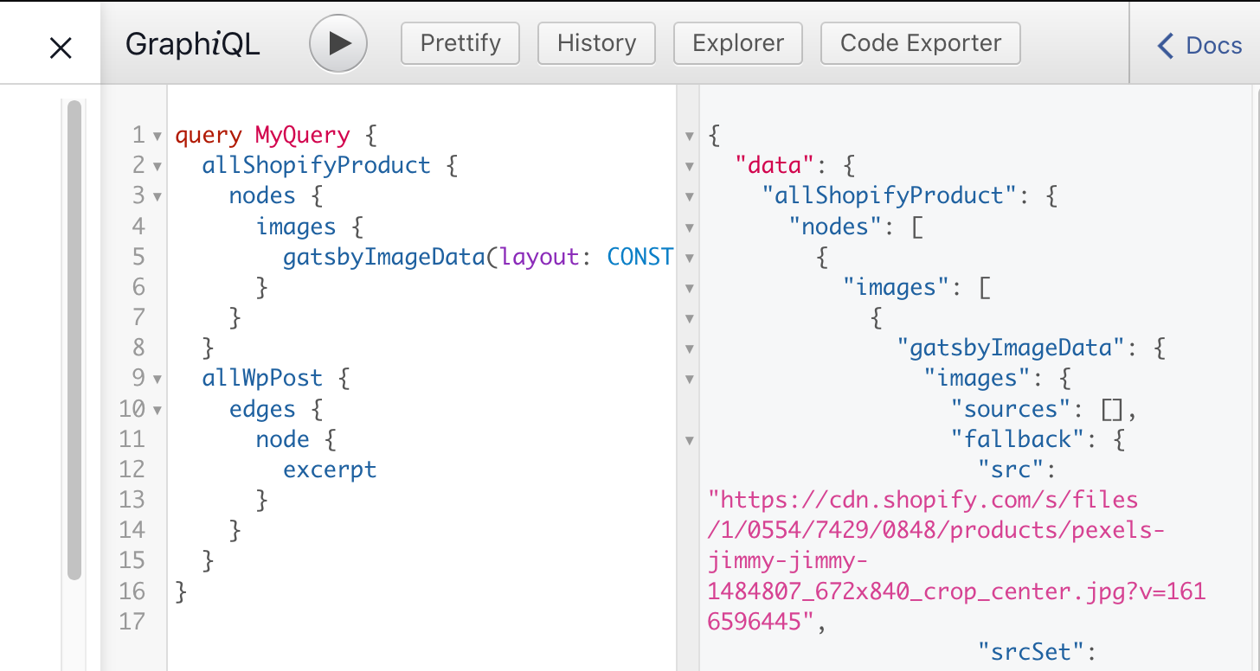Click the query keyword on line 1
Image resolution: width=1260 pixels, height=671 pixels.
pyautogui.click(x=209, y=135)
